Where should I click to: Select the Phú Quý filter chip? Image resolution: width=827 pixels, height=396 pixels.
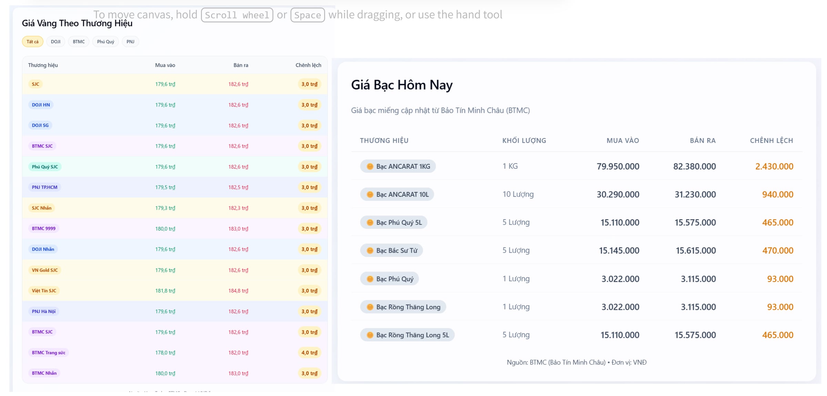click(x=105, y=42)
